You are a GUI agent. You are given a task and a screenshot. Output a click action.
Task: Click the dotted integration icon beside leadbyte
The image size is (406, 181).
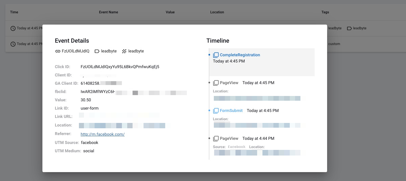point(124,51)
